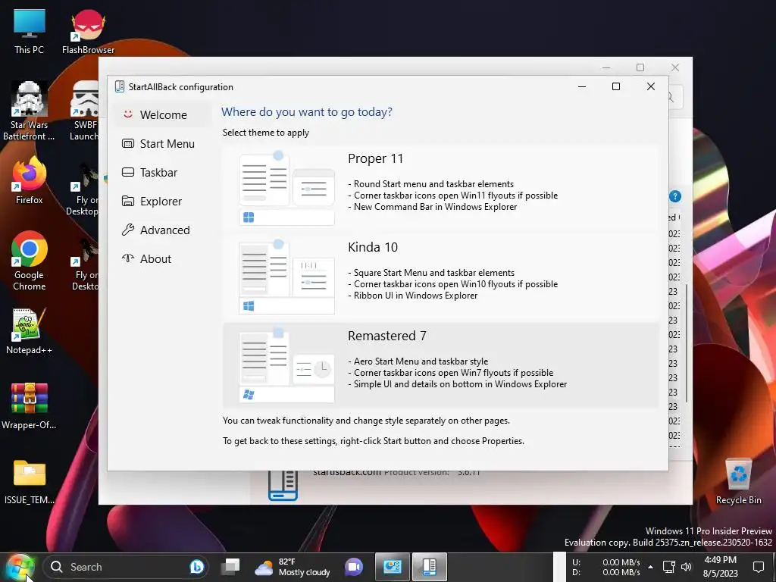Maximize the StartAllBack configuration window
Image resolution: width=776 pixels, height=582 pixels.
(x=616, y=86)
